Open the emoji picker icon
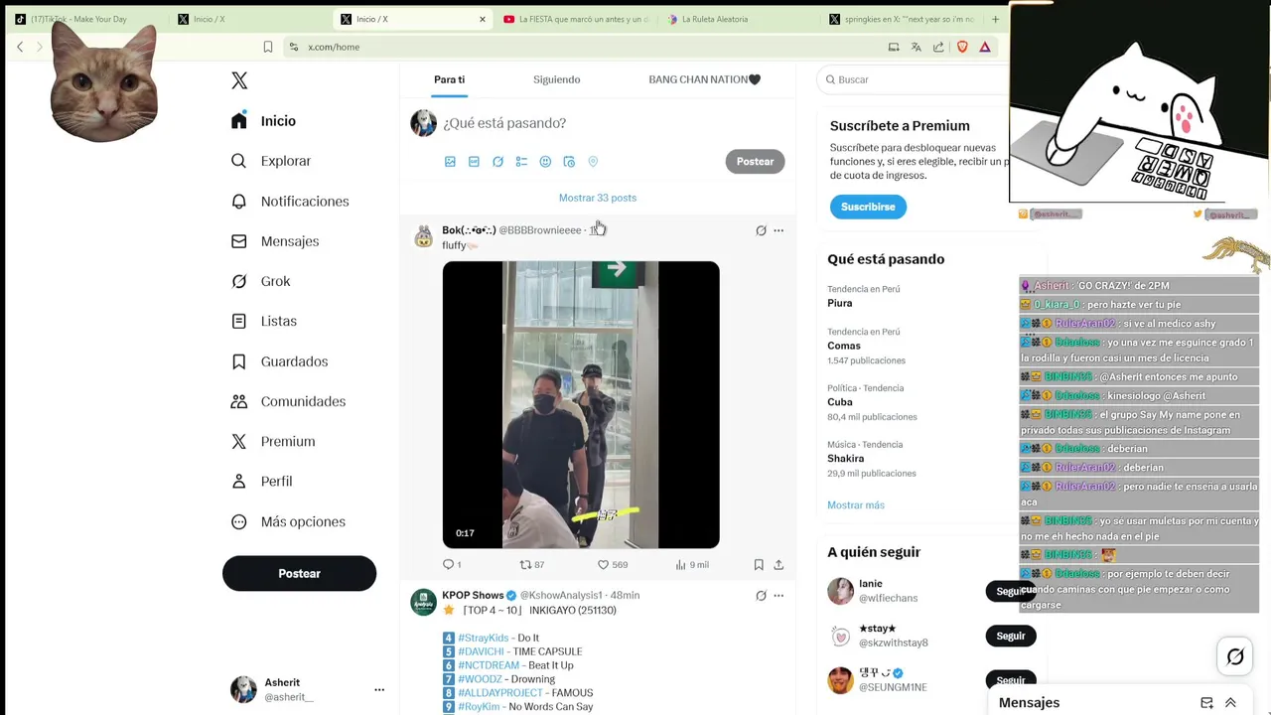This screenshot has width=1271, height=715. pyautogui.click(x=545, y=162)
